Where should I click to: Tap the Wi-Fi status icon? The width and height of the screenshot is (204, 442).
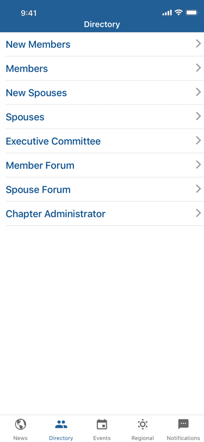tap(178, 13)
